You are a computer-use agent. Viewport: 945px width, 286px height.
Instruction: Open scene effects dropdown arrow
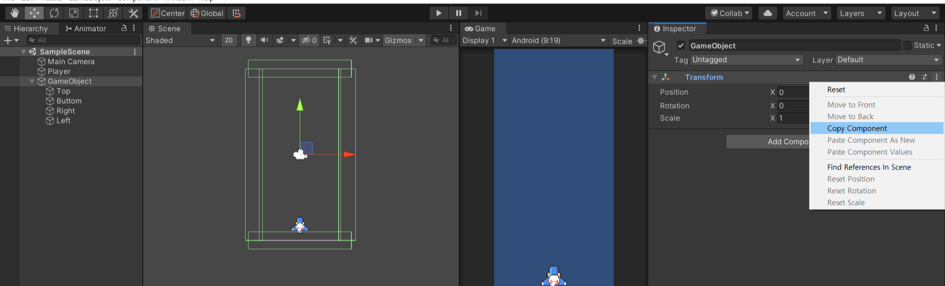(293, 40)
